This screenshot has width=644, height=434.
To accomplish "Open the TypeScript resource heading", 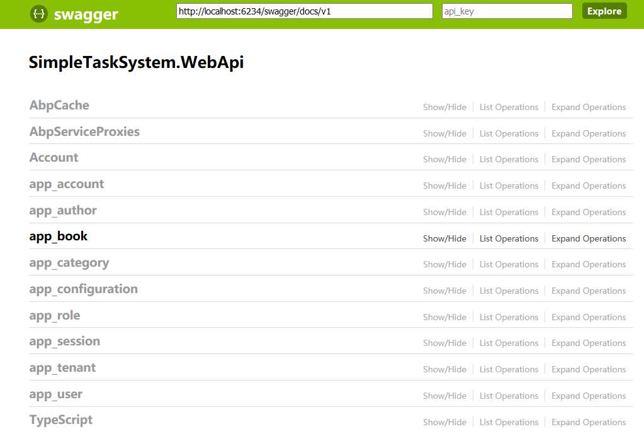I will [x=61, y=420].
